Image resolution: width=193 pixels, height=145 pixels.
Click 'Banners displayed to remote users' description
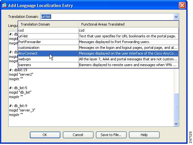pyautogui.click(x=128, y=65)
